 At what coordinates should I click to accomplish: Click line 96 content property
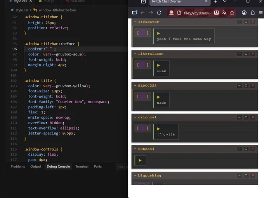42,49
